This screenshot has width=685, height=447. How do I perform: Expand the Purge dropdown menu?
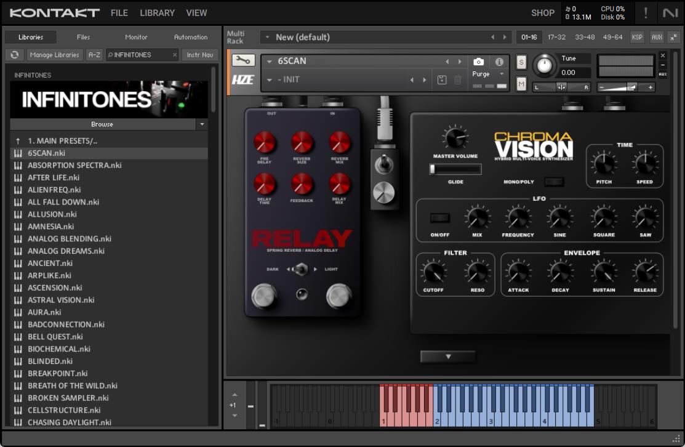502,74
